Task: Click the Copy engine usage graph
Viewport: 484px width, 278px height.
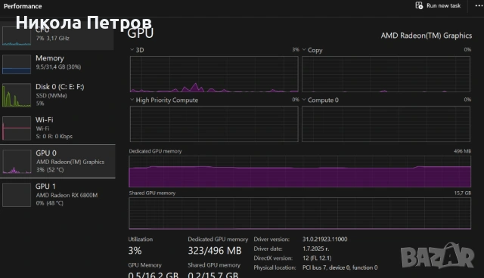Action: click(x=386, y=74)
